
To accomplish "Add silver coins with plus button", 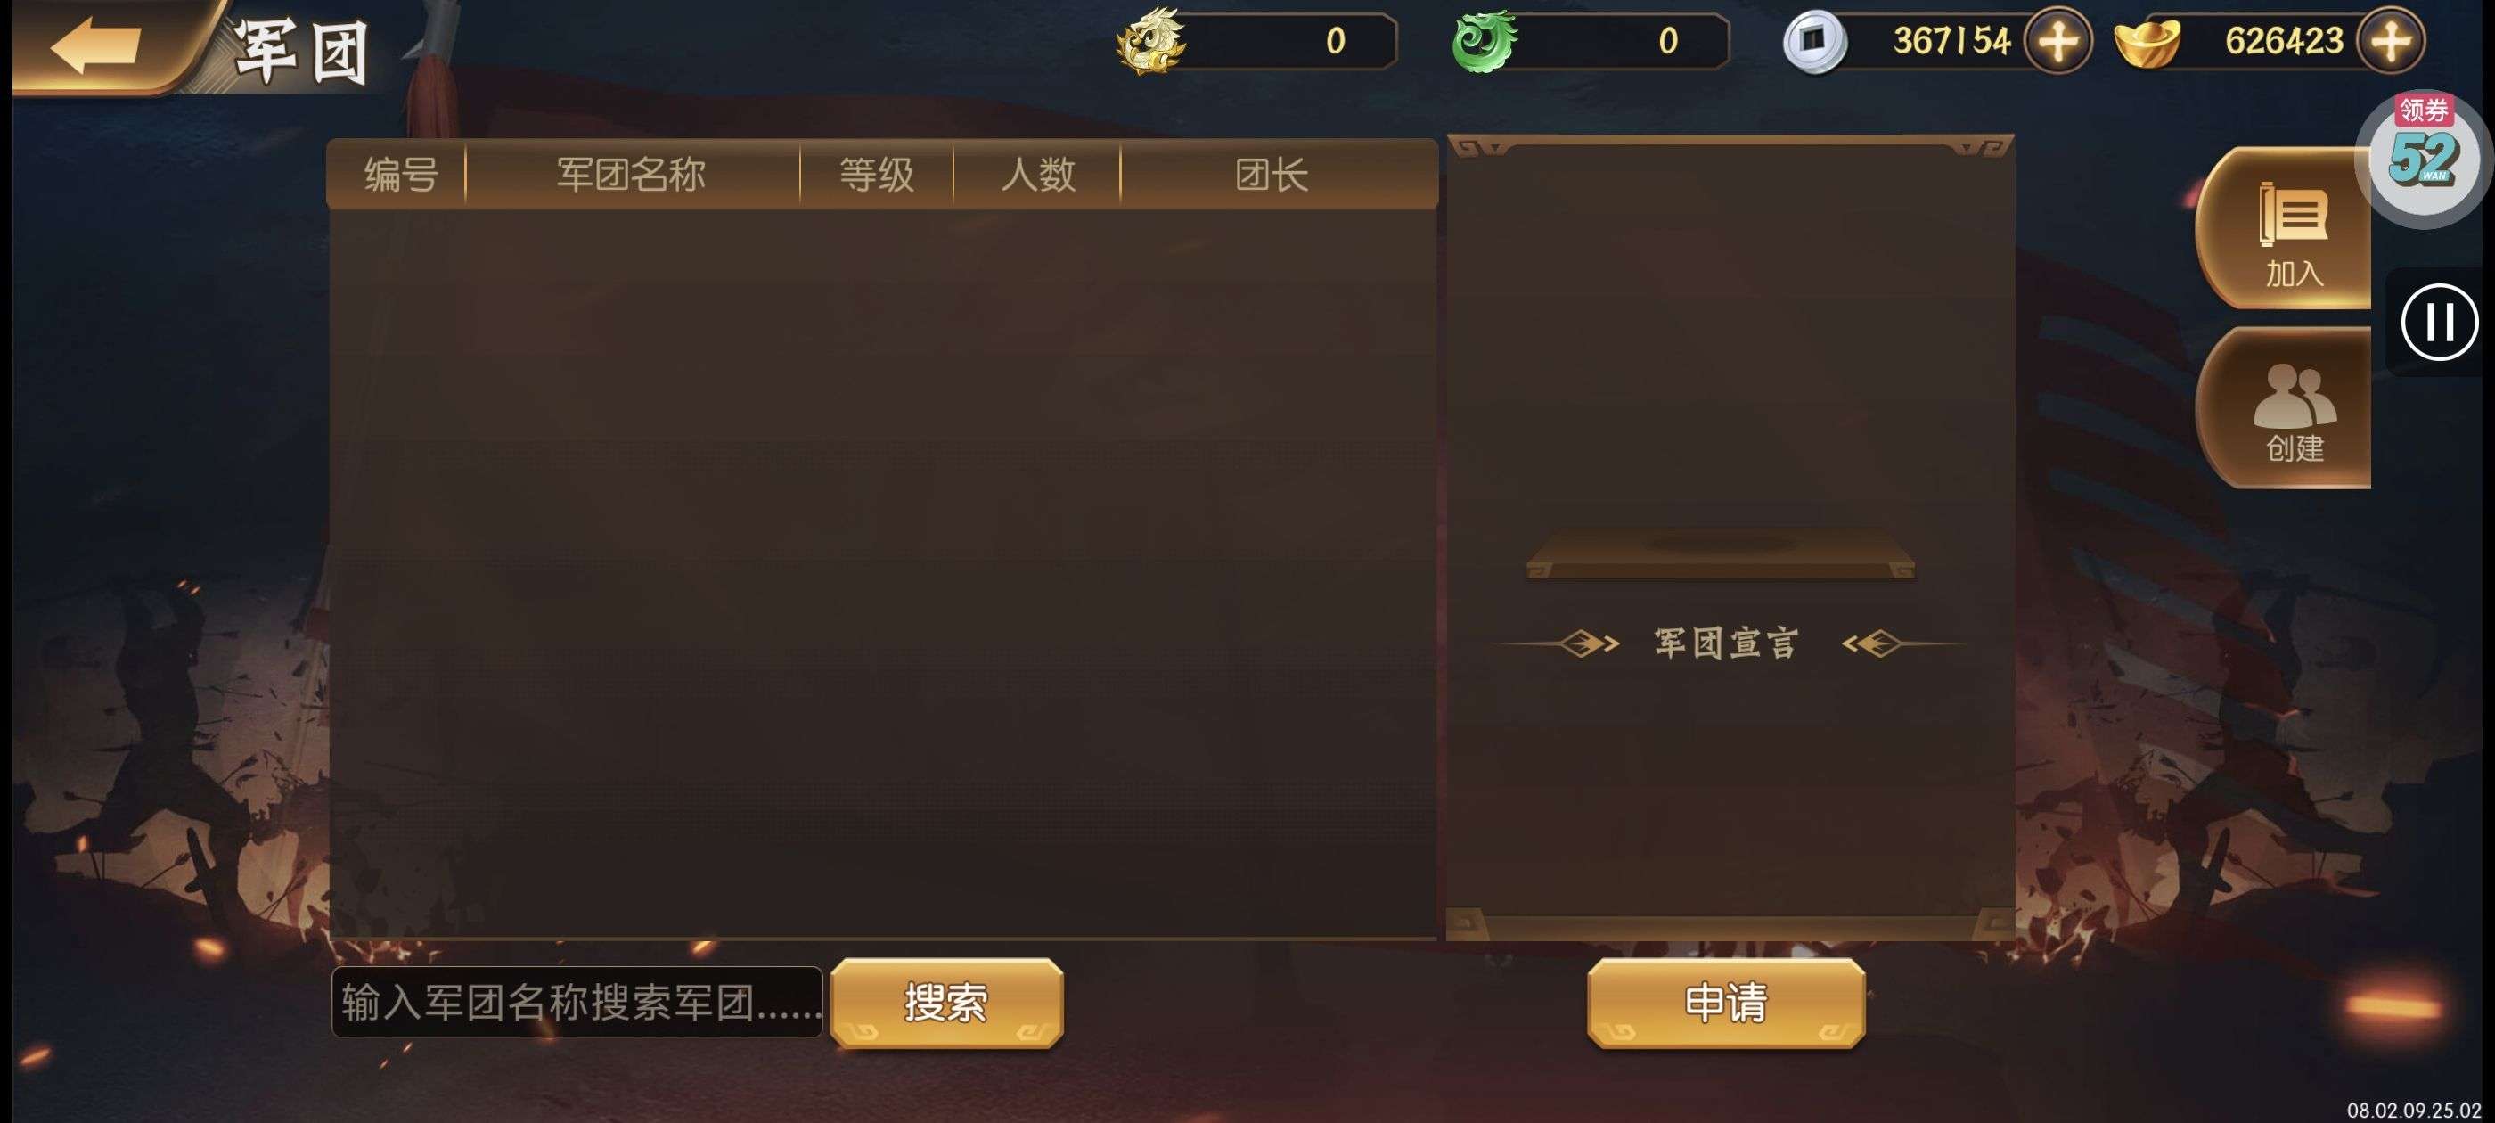I will pos(2058,42).
